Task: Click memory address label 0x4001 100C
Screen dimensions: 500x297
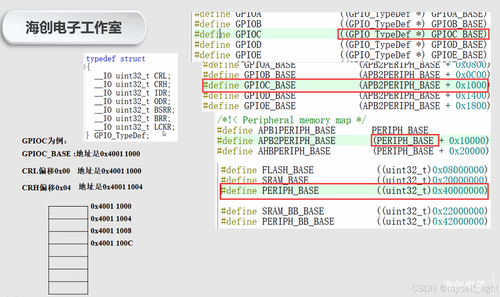Action: [x=112, y=243]
